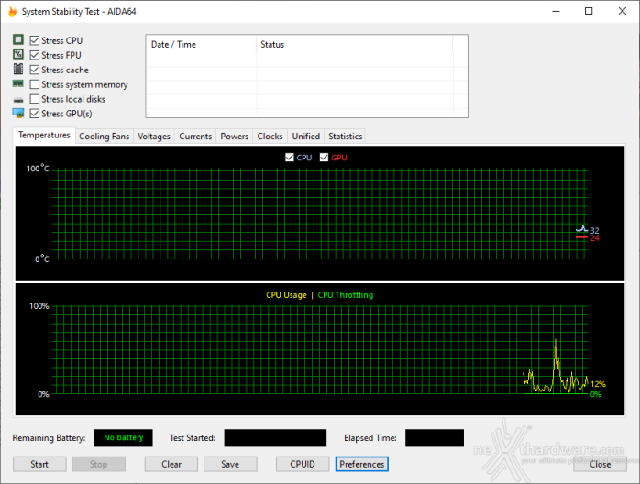Viewport: 640px width, 484px height.
Task: Open the Unified tab
Action: [x=305, y=137]
